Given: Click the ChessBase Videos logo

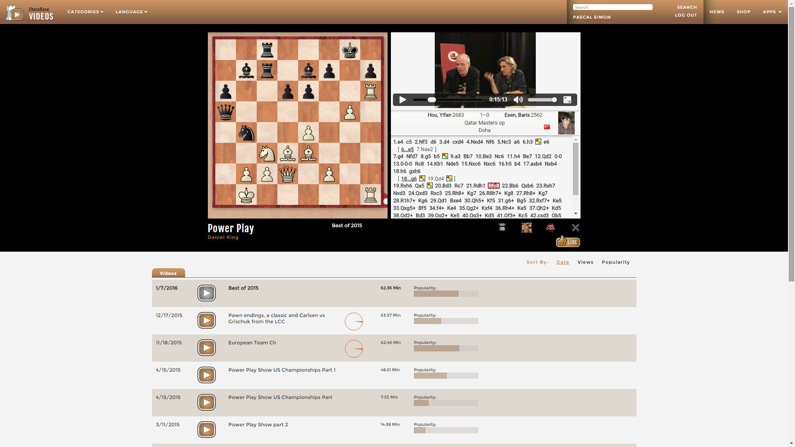Looking at the screenshot, I should [29, 12].
